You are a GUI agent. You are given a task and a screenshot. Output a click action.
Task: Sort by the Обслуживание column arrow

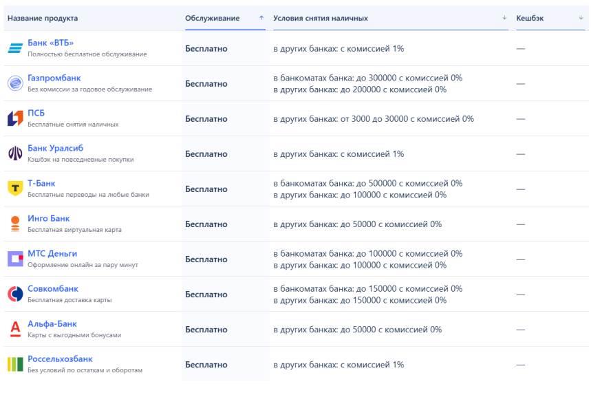pos(261,18)
